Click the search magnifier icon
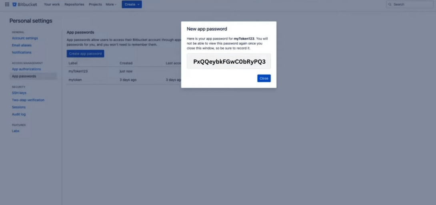The height and width of the screenshot is (205, 436). 390,4
